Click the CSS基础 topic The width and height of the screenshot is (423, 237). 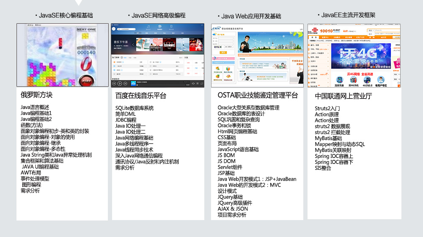tap(227, 137)
